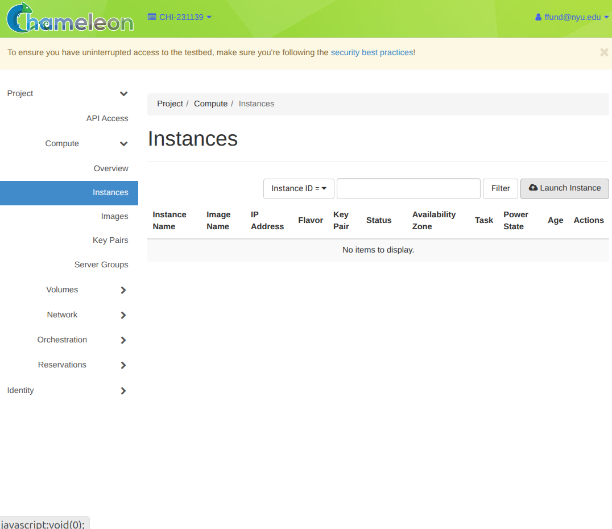Expand the Identity section arrow
The height and width of the screenshot is (529, 612).
tap(123, 391)
